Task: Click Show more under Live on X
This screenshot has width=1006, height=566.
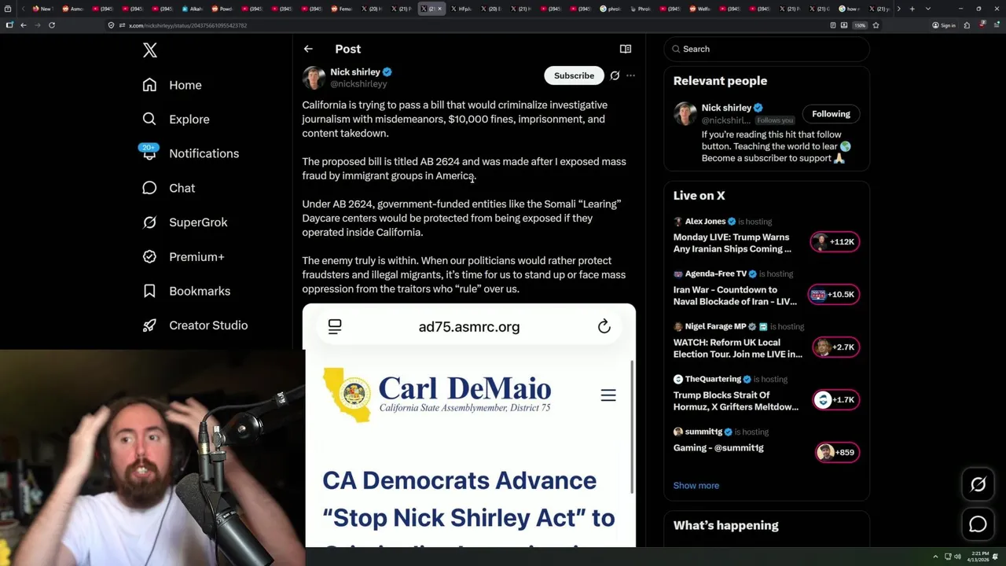Action: pyautogui.click(x=696, y=485)
